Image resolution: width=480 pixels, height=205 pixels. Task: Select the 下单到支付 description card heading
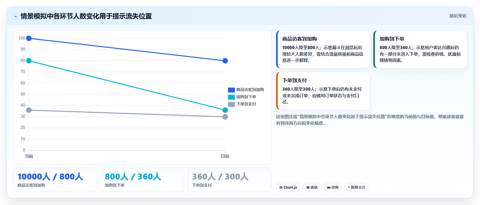tap(295, 80)
